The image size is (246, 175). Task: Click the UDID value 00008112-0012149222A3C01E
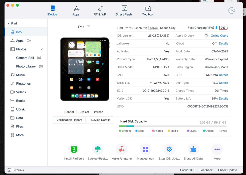[x=208, y=106]
